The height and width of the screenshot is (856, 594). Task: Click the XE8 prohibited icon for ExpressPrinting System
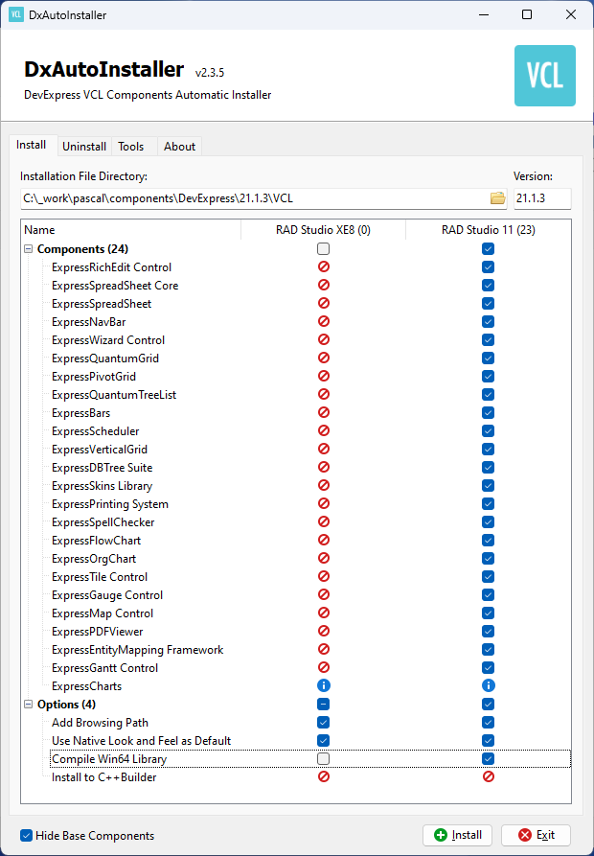[x=324, y=503]
